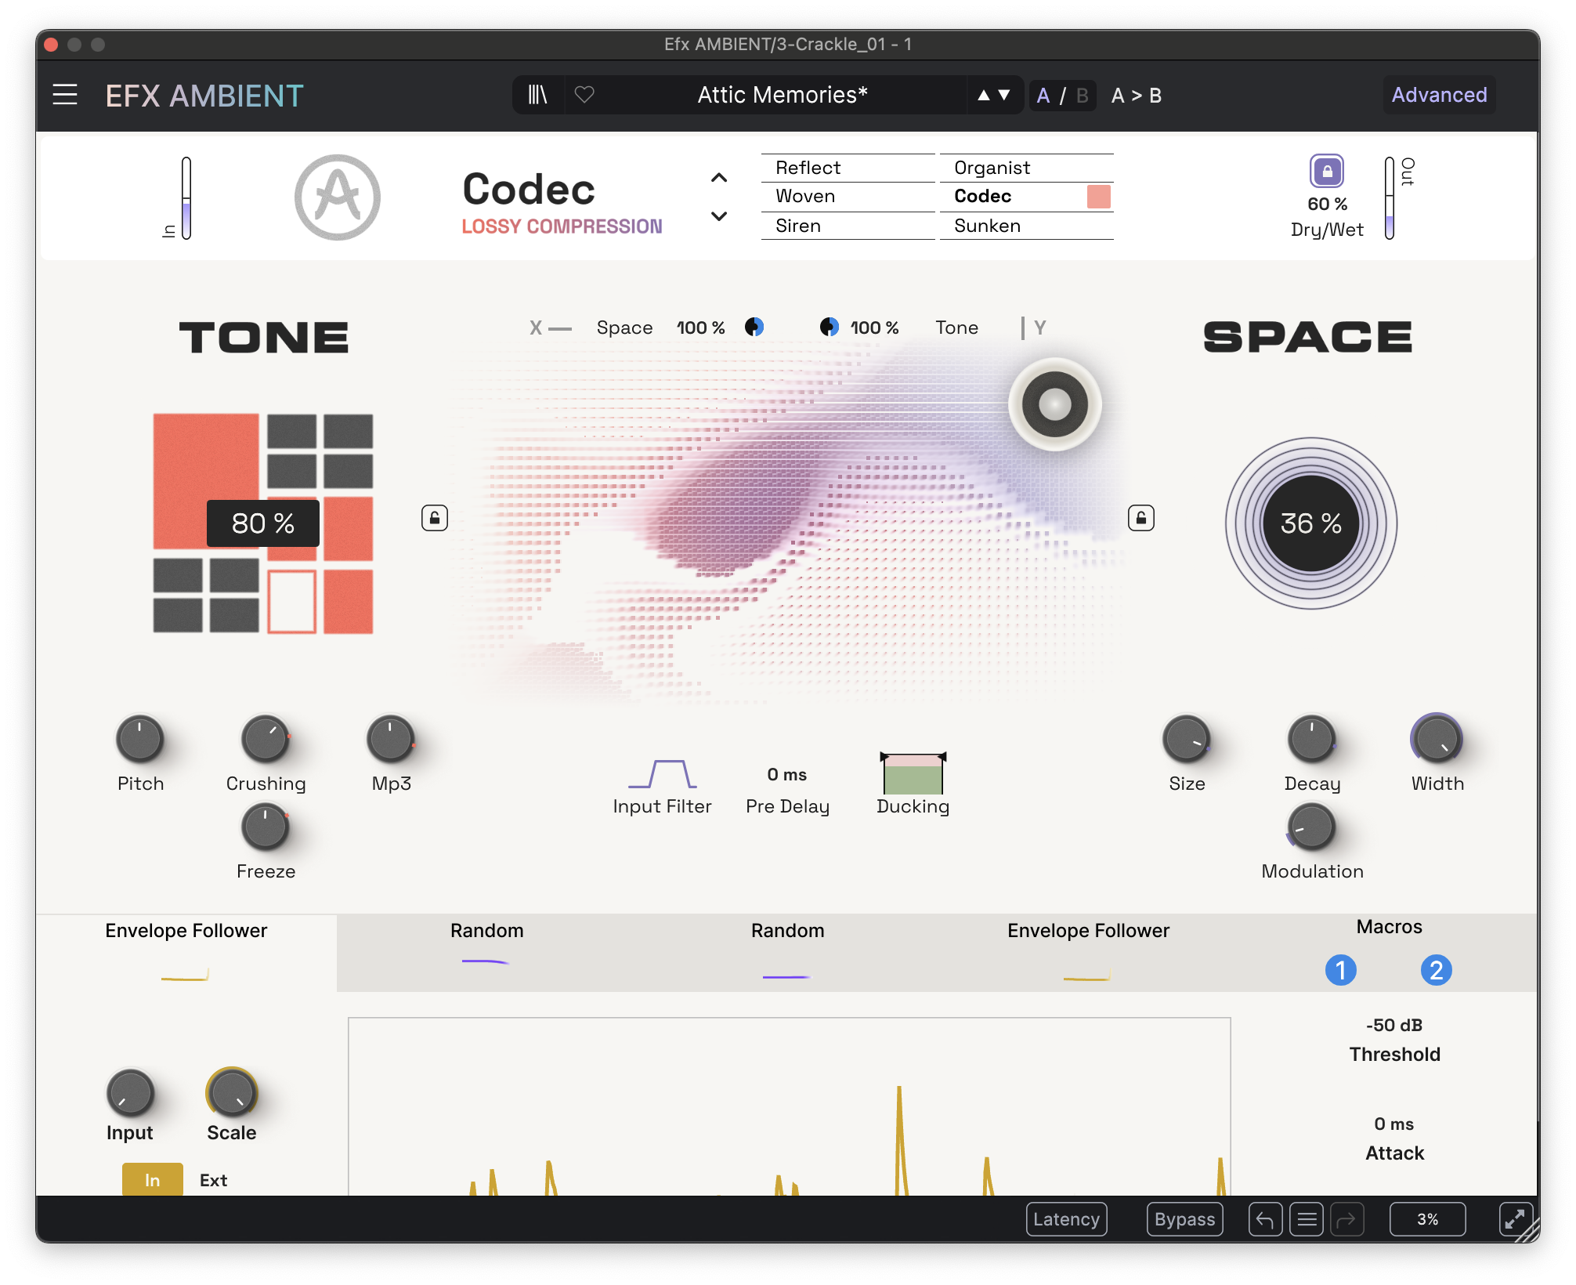This screenshot has height=1285, width=1576.
Task: Click the up chevron beside Codec title
Action: (718, 178)
